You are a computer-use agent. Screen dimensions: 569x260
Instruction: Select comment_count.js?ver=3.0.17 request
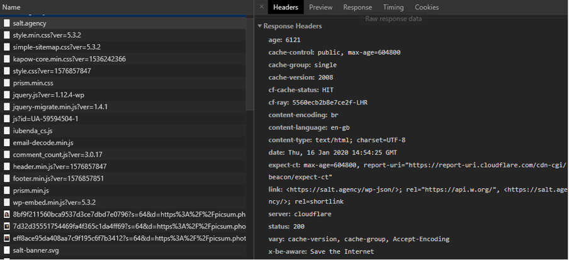pos(123,155)
